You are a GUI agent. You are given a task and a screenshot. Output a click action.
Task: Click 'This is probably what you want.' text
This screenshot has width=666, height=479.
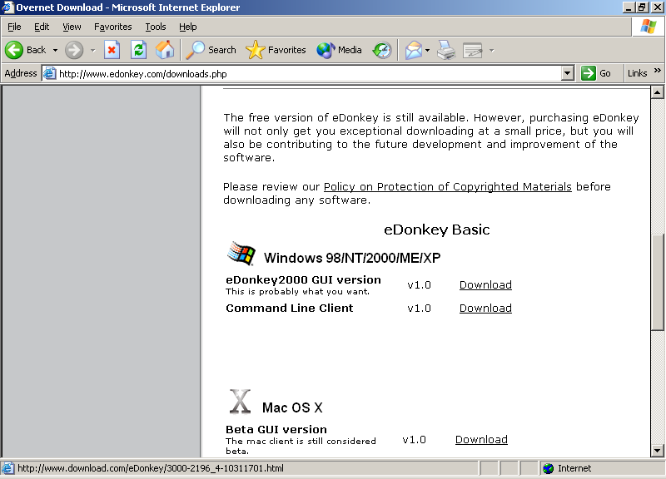(297, 291)
